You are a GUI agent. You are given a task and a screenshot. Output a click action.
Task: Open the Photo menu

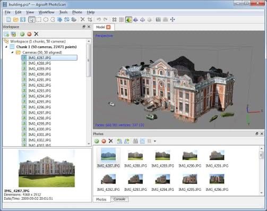tap(77, 12)
